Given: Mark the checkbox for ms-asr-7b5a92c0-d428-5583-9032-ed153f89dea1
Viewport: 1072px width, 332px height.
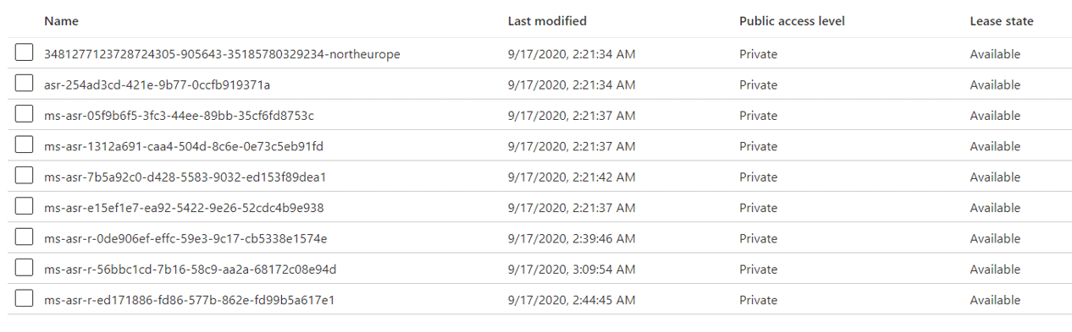Looking at the screenshot, I should [x=24, y=177].
